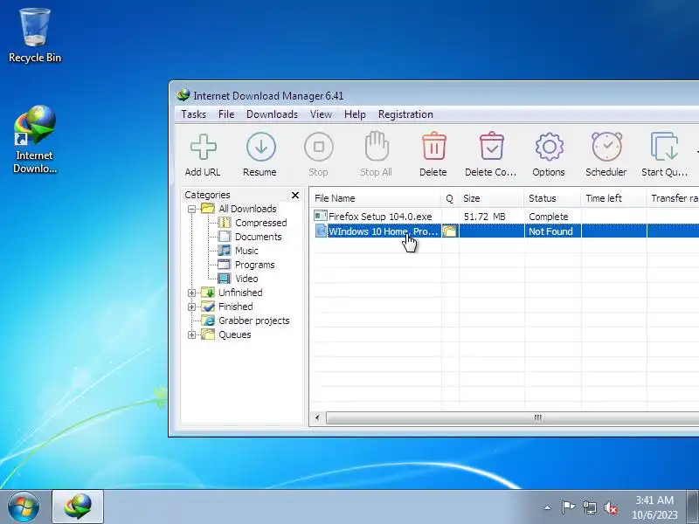Screen dimensions: 699x524
Task: Click the Action Center flag tray icon
Action: [568, 507]
